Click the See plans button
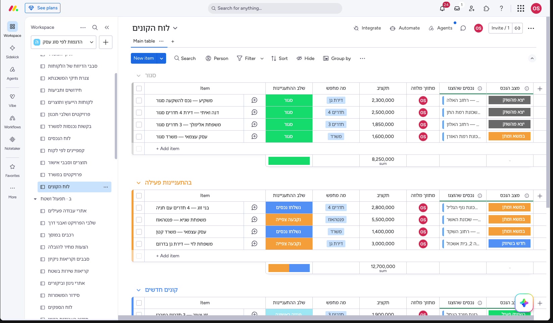The image size is (553, 323). [x=43, y=8]
